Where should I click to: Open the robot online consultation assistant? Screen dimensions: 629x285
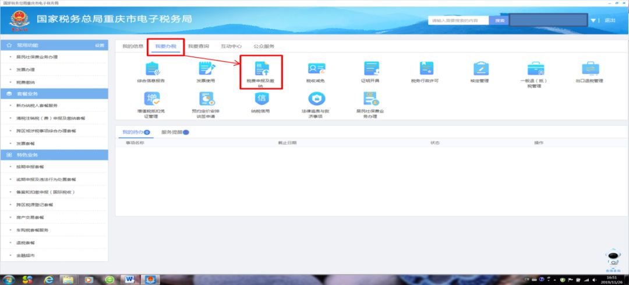tap(612, 259)
